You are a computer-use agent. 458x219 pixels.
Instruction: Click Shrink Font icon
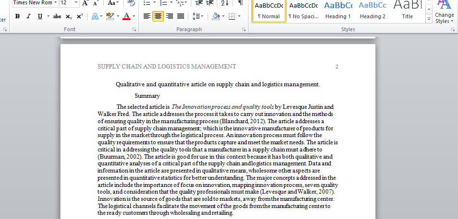click(95, 3)
